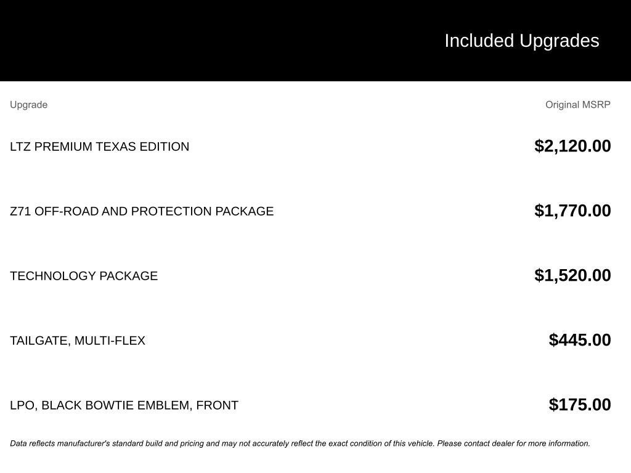Select the Z71 Off-Road and Protection Package
Screen dimensions: 631x473
142,211
